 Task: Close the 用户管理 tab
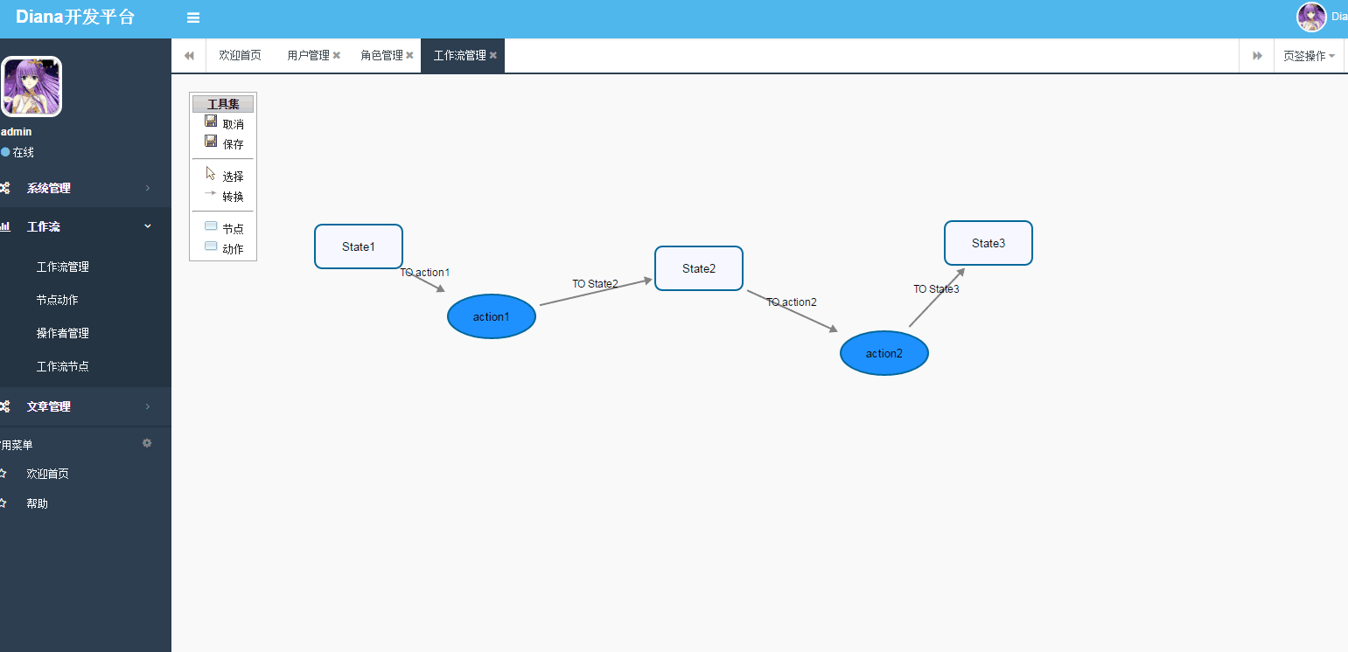pos(337,55)
